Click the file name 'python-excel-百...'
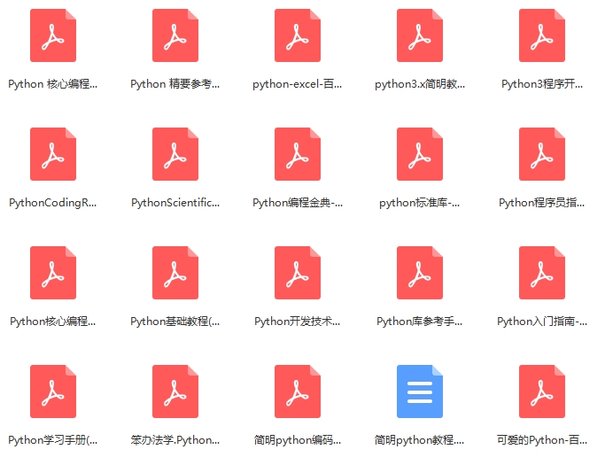Viewport: 605px width, 465px height. (298, 84)
